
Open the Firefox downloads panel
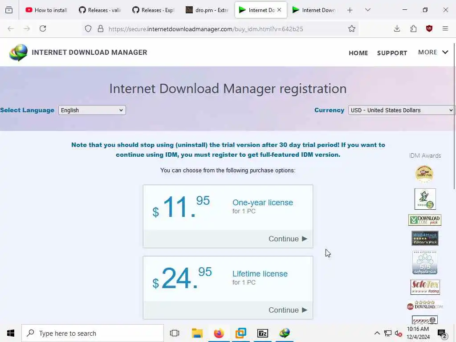coord(397,28)
